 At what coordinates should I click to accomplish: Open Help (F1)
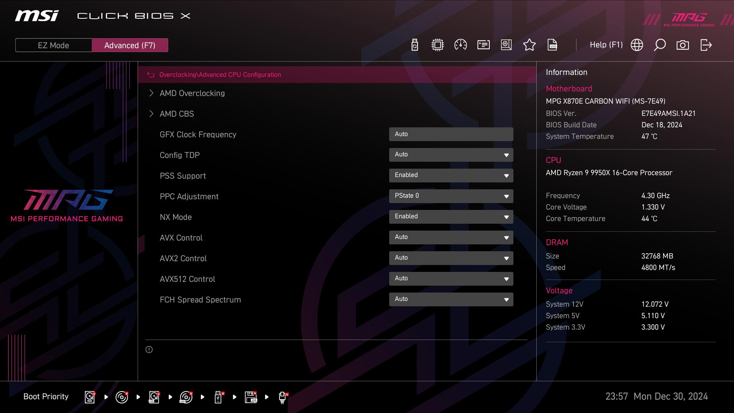pos(606,45)
